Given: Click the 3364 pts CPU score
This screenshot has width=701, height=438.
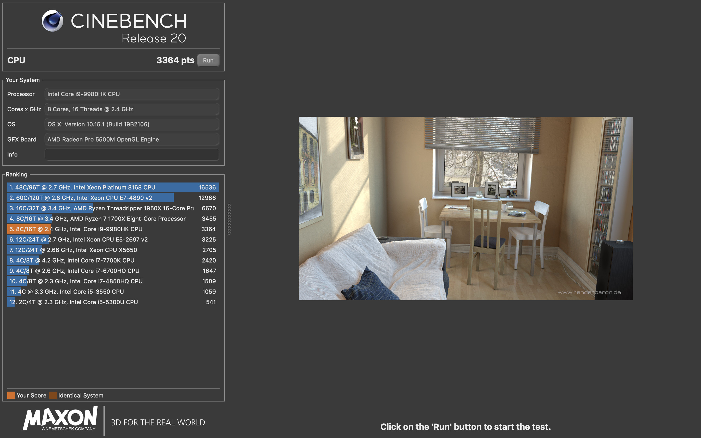Looking at the screenshot, I should [175, 60].
